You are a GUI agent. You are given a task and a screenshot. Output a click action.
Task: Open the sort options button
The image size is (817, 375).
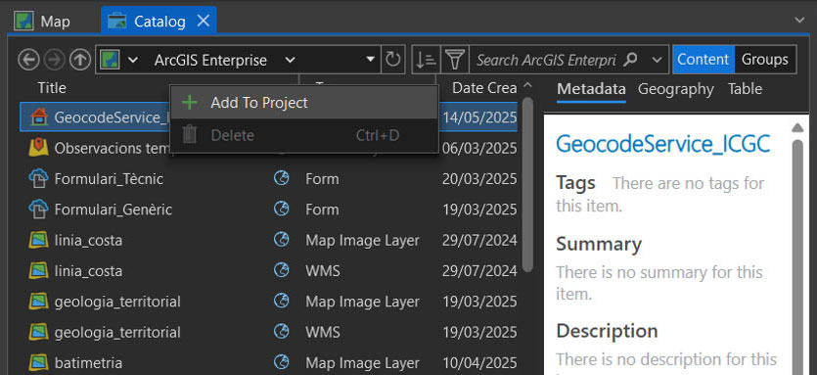click(x=427, y=60)
